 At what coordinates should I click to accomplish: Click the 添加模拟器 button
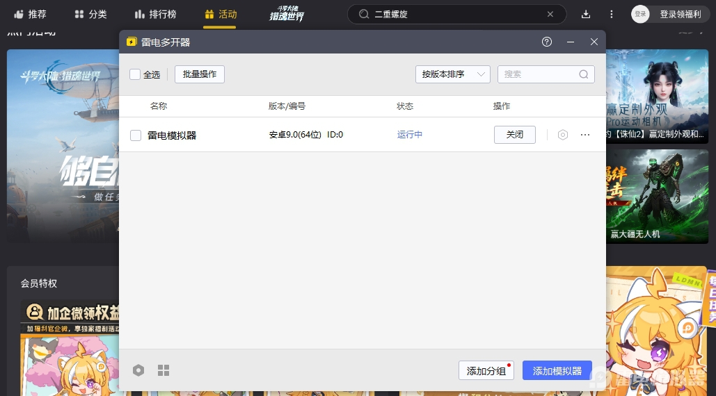pos(557,371)
